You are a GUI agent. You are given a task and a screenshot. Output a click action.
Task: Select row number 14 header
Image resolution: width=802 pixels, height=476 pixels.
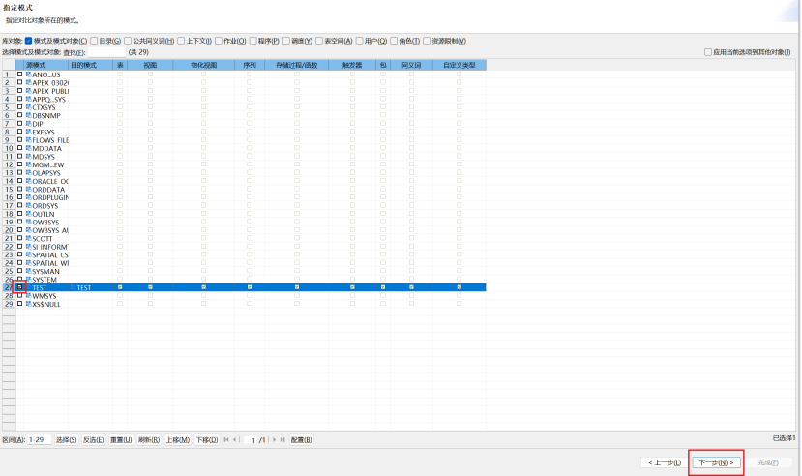[9, 181]
